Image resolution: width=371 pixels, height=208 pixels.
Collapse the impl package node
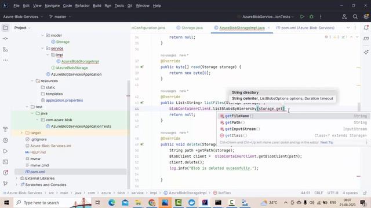(x=48, y=55)
